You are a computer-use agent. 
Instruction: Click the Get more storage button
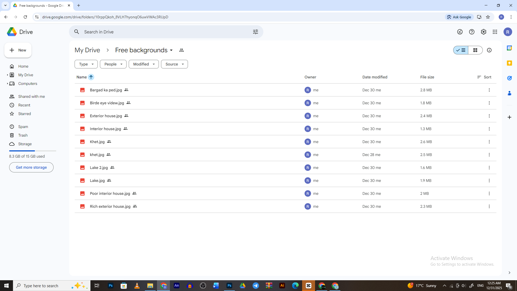click(x=31, y=167)
